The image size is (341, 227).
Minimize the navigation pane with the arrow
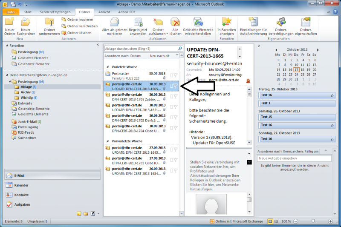click(x=98, y=45)
